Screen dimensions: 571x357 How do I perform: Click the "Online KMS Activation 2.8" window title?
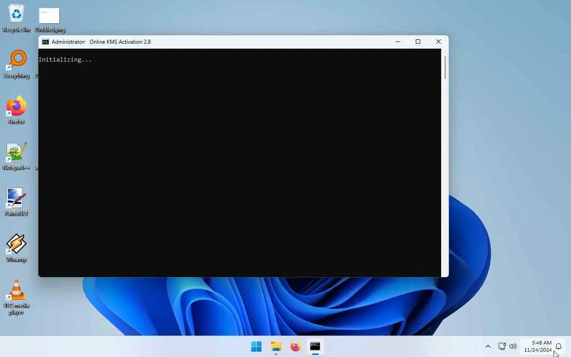click(120, 42)
